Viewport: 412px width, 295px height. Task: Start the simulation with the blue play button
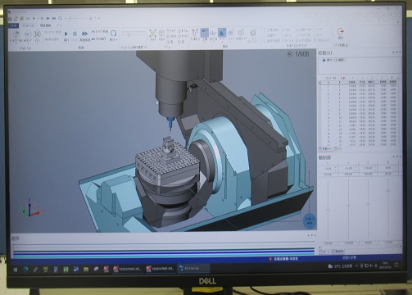(x=66, y=34)
